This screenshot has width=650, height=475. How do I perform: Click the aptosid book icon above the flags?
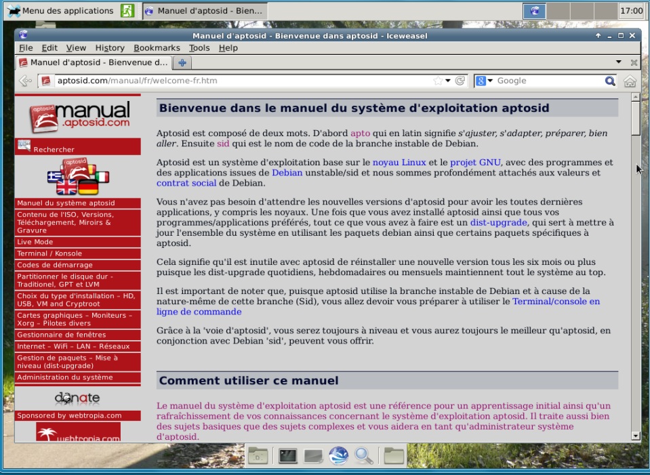click(x=75, y=168)
